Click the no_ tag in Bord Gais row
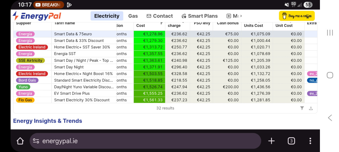The height and width of the screenshot is (152, 339). click(x=312, y=80)
